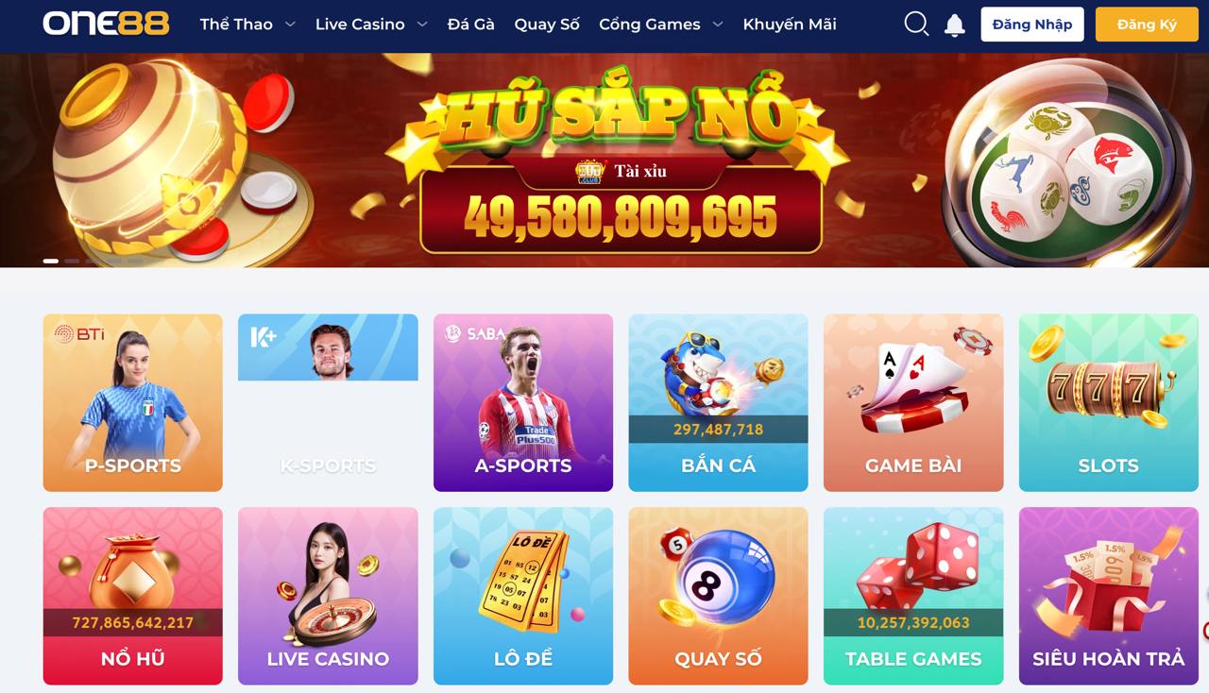This screenshot has width=1209, height=693.
Task: Open the Khuyến Mãi menu item
Action: coord(790,25)
